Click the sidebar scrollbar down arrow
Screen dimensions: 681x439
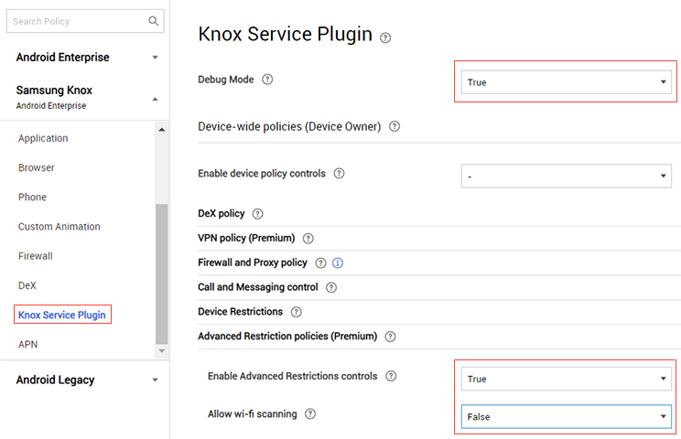pos(162,350)
